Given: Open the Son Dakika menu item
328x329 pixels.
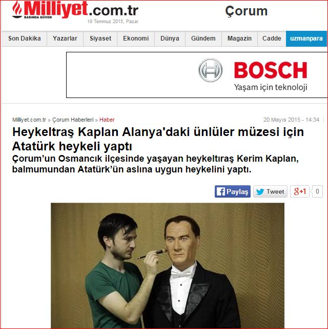Looking at the screenshot, I should [24, 38].
